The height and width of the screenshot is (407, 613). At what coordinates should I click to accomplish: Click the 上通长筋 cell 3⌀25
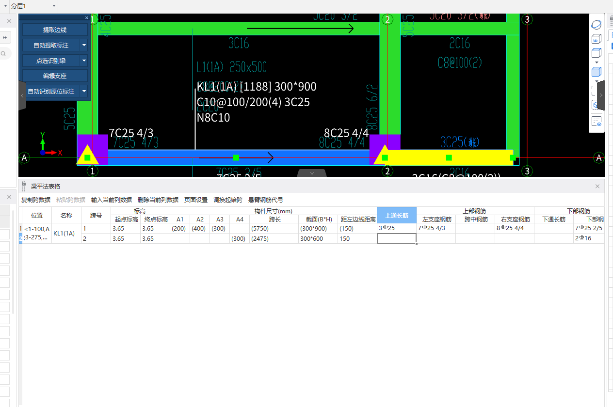point(397,228)
